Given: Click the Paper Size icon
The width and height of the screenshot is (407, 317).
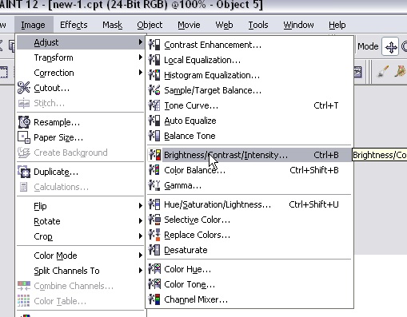Looking at the screenshot, I should tap(24, 137).
